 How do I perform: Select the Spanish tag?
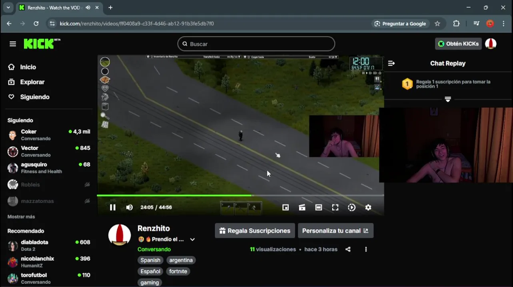click(x=150, y=260)
